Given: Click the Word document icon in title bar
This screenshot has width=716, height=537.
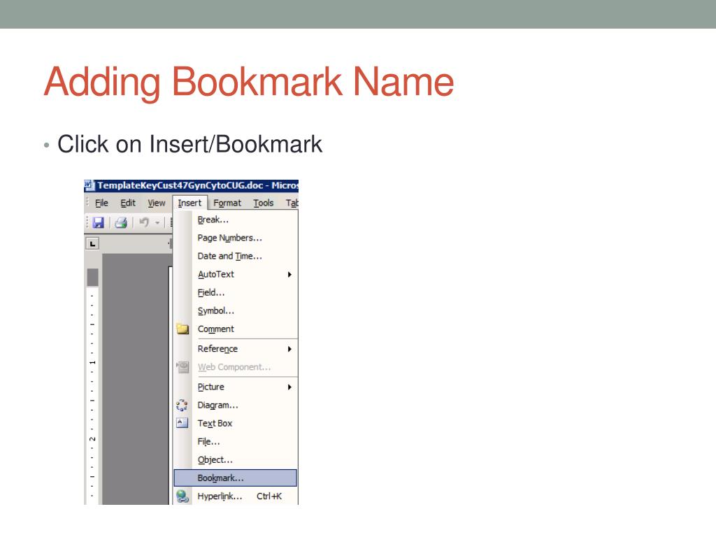Looking at the screenshot, I should pos(89,185).
